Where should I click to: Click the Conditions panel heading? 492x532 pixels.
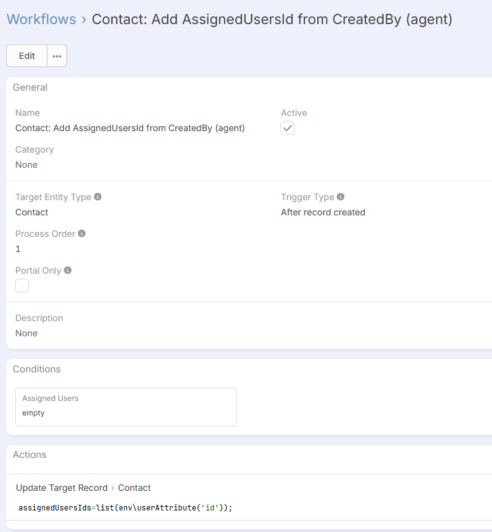pyautogui.click(x=37, y=369)
